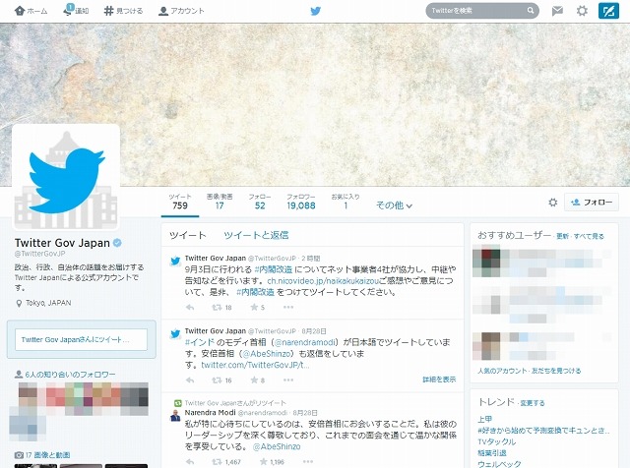Viewport: 630px width, 468px height.
Task: Open trend TVタックル
Action: [496, 441]
